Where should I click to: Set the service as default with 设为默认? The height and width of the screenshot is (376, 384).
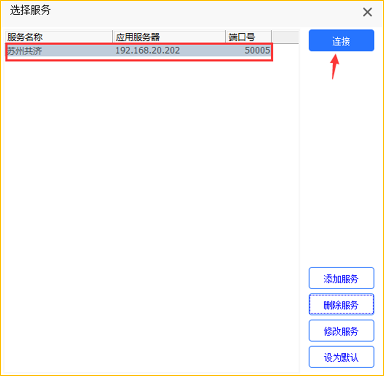[341, 357]
